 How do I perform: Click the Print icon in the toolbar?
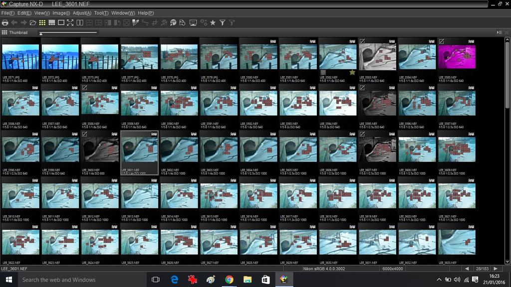5,22
